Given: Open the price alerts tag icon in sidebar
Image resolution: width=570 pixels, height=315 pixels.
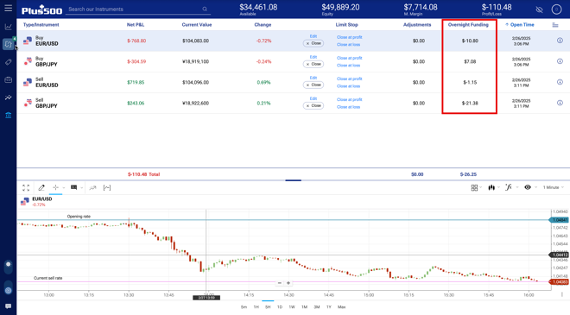Looking at the screenshot, I should 8,62.
